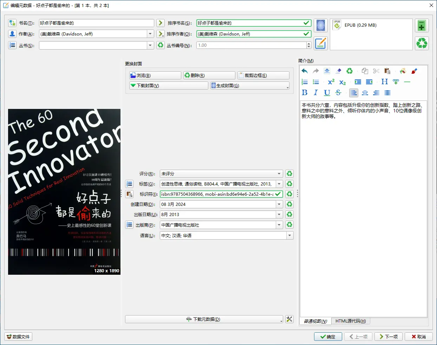Image resolution: width=437 pixels, height=345 pixels.
Task: Click the green arrow beside the book title
Action: pos(161,23)
